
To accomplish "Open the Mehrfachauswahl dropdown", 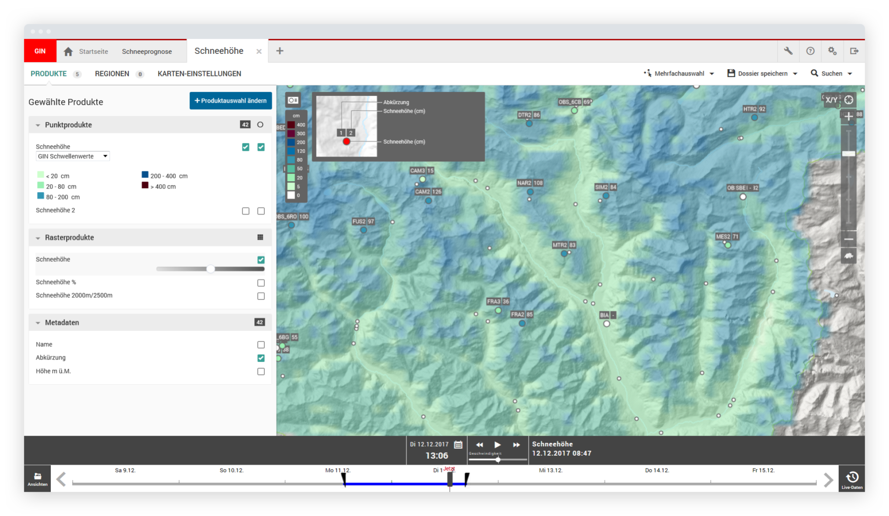I will click(679, 74).
